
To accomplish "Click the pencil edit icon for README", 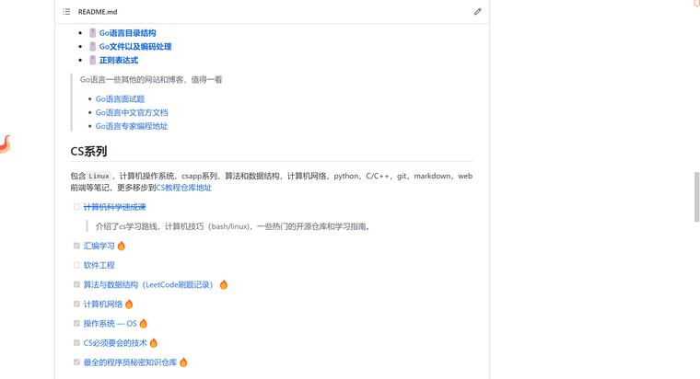I will click(x=477, y=12).
